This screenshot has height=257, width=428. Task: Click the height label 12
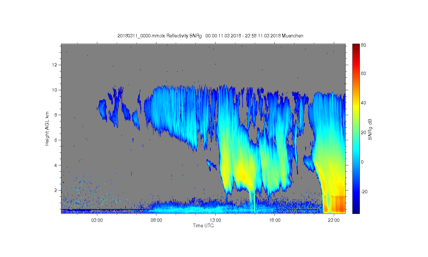tap(54, 65)
